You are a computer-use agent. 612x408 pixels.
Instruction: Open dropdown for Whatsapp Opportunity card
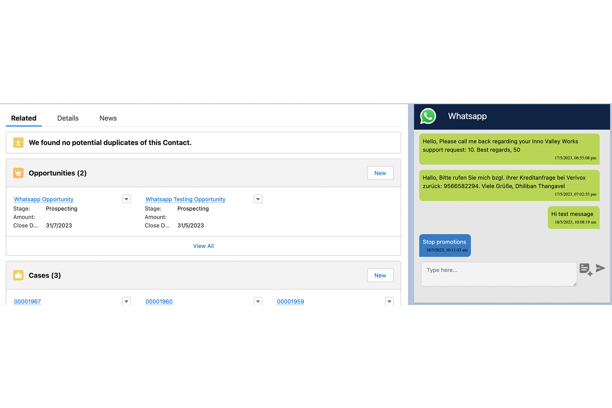(x=127, y=199)
